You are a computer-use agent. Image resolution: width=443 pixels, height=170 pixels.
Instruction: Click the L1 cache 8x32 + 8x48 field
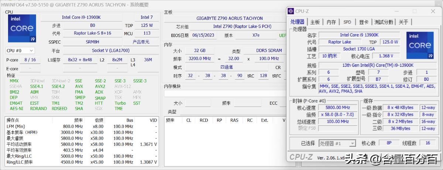click(x=80, y=60)
